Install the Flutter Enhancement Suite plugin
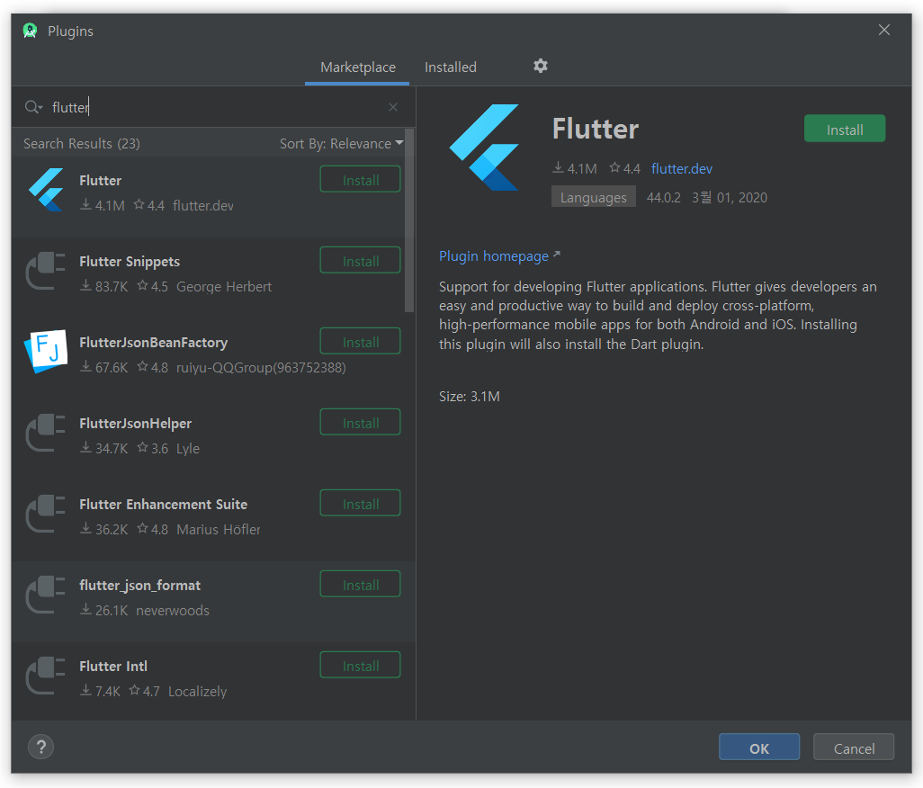This screenshot has height=788, width=923. pyautogui.click(x=360, y=504)
